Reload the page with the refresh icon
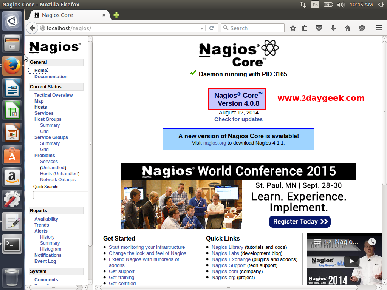This screenshot has width=387, height=290. pyautogui.click(x=212, y=28)
